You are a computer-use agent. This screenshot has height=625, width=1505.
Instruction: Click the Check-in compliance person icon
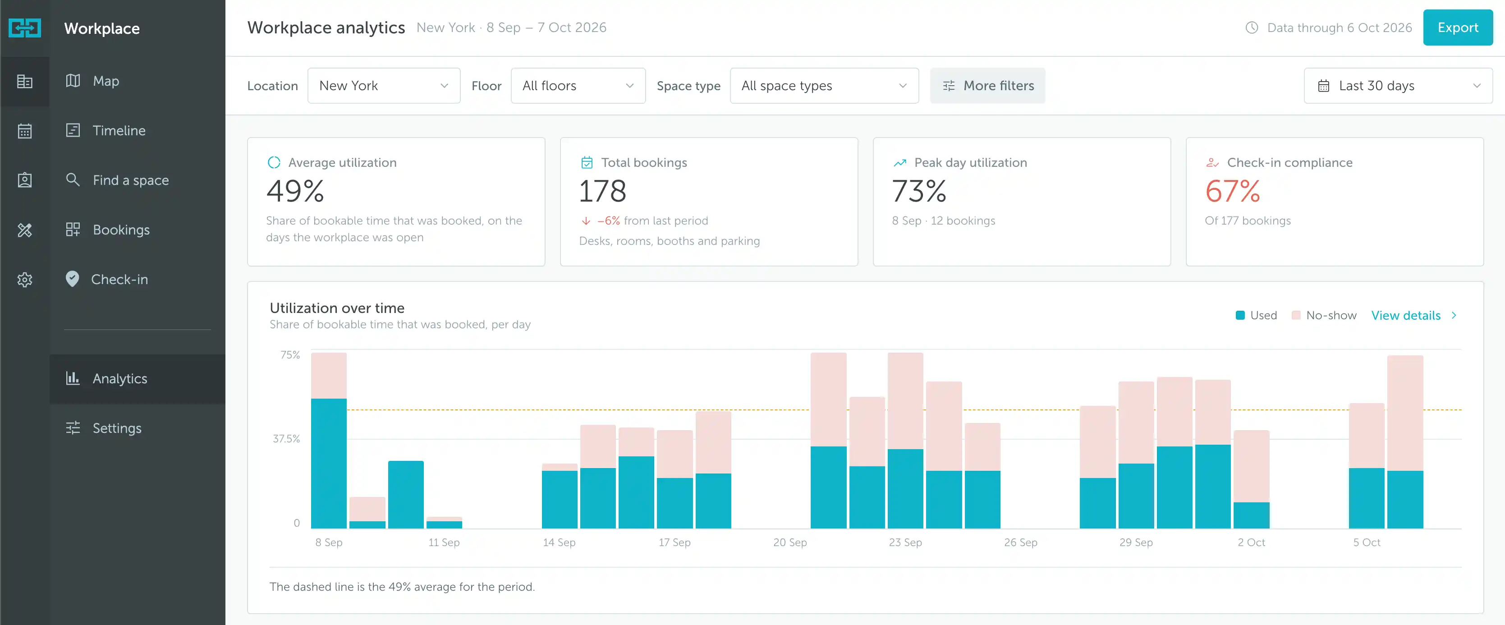(x=1212, y=162)
